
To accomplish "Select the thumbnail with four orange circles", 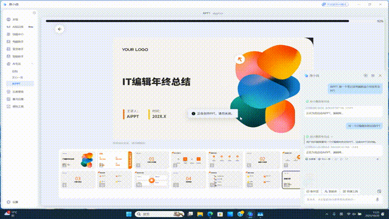I will point(225,160).
